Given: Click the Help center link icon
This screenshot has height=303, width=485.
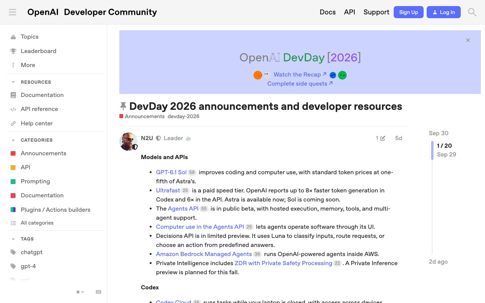Looking at the screenshot, I should tap(13, 123).
